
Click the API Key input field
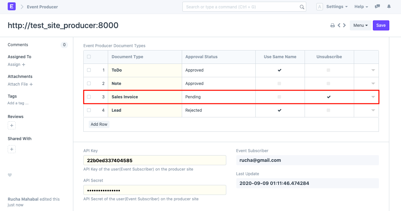click(x=155, y=160)
